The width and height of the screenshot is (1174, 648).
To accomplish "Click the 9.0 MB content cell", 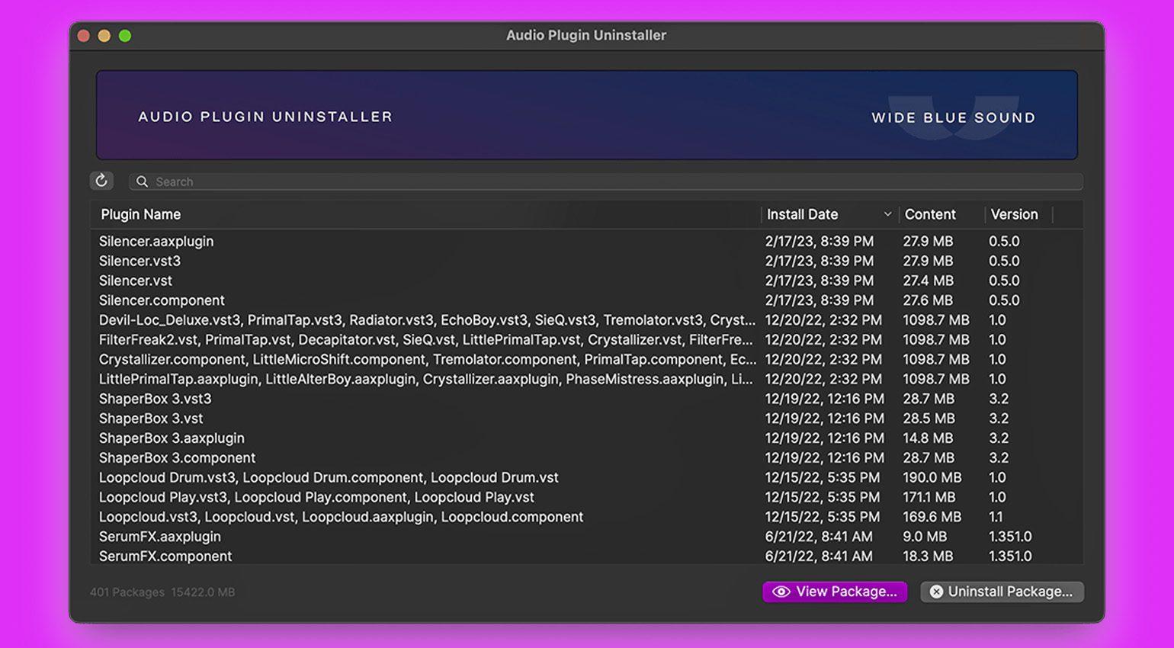I will 925,537.
